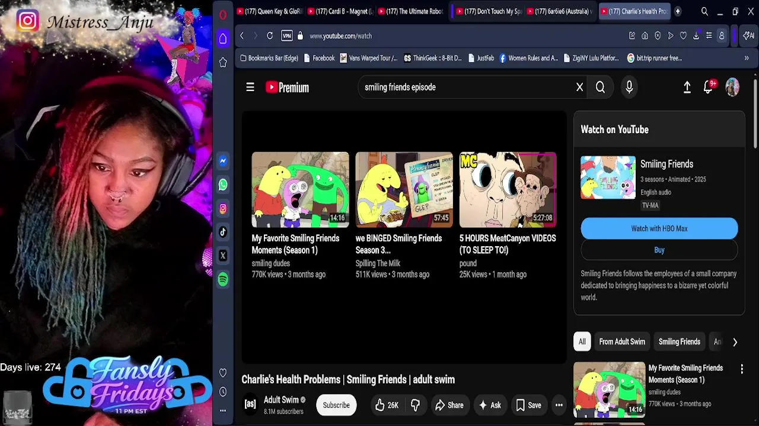This screenshot has width=759, height=426.
Task: Search open tabs with magnifier icon
Action: point(704,11)
